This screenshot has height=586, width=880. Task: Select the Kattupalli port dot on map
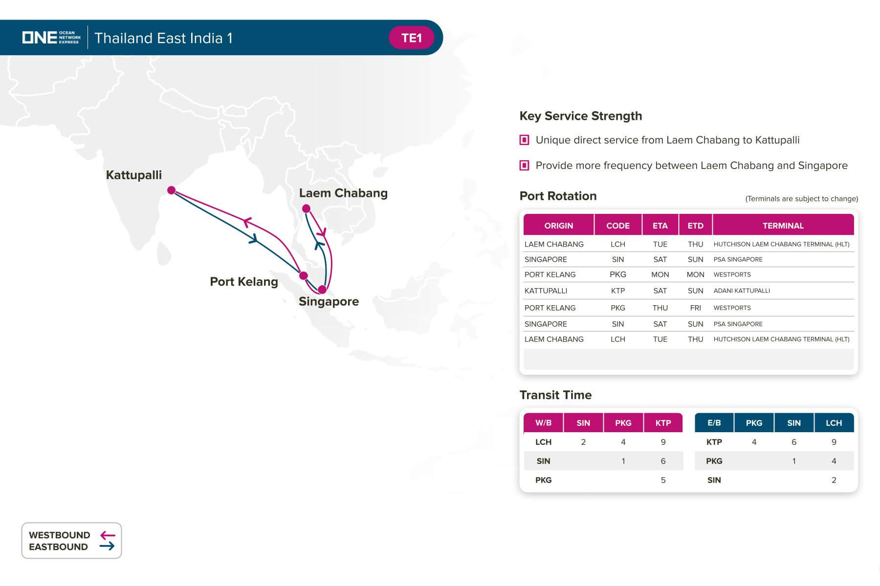click(x=171, y=190)
